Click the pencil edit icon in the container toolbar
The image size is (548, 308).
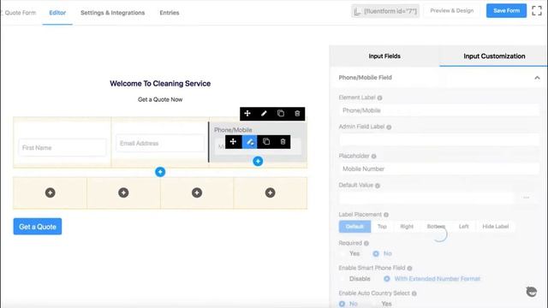(264, 114)
